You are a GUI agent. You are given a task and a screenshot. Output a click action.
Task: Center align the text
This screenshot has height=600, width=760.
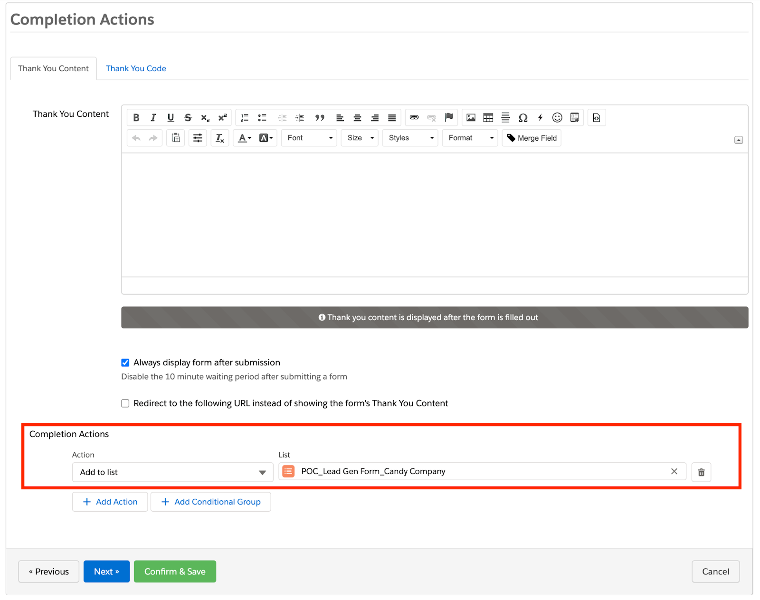click(x=358, y=117)
